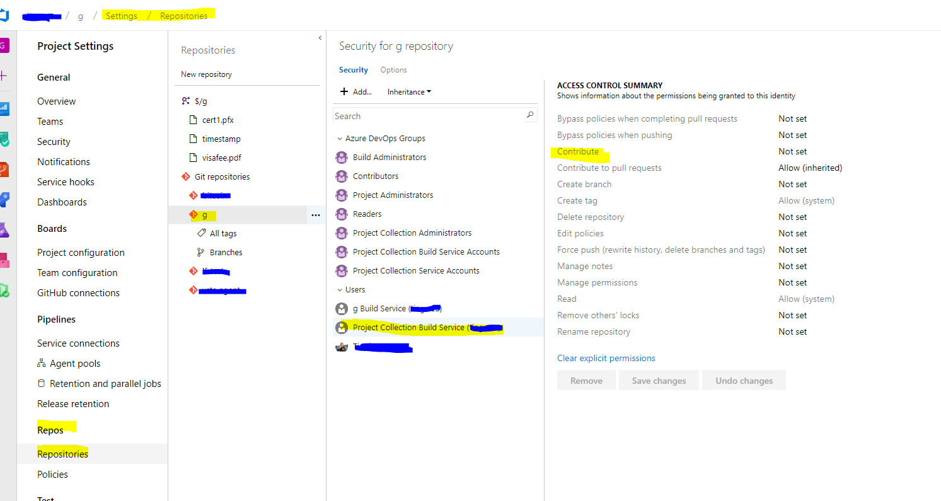Select Branches under the g repository
941x501 pixels.
point(226,252)
